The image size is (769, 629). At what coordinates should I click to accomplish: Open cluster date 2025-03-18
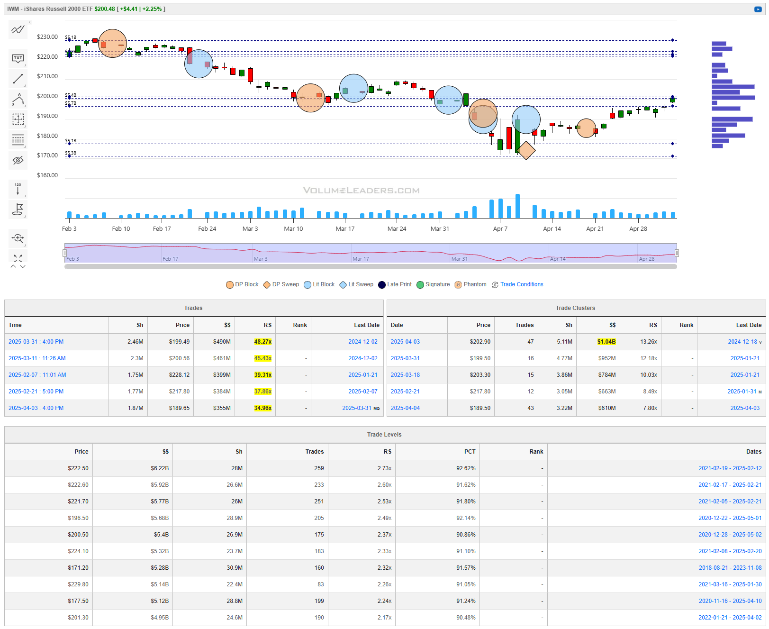click(x=405, y=375)
